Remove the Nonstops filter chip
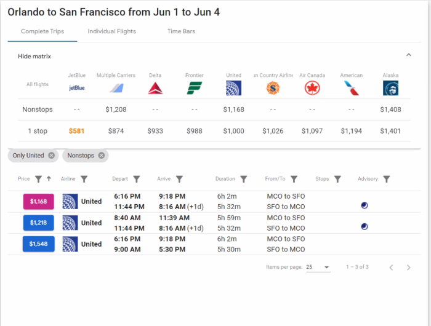 point(102,156)
